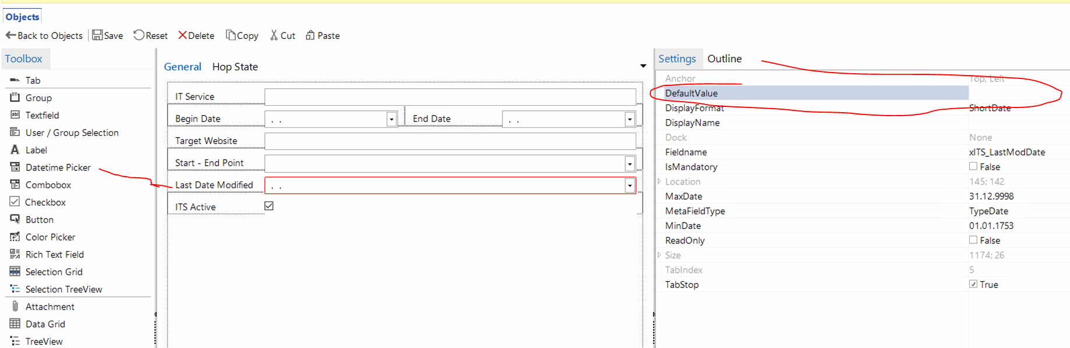Click the Cut scissors icon
The width and height of the screenshot is (1070, 348).
[274, 35]
